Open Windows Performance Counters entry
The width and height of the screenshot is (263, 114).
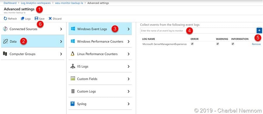click(100, 41)
